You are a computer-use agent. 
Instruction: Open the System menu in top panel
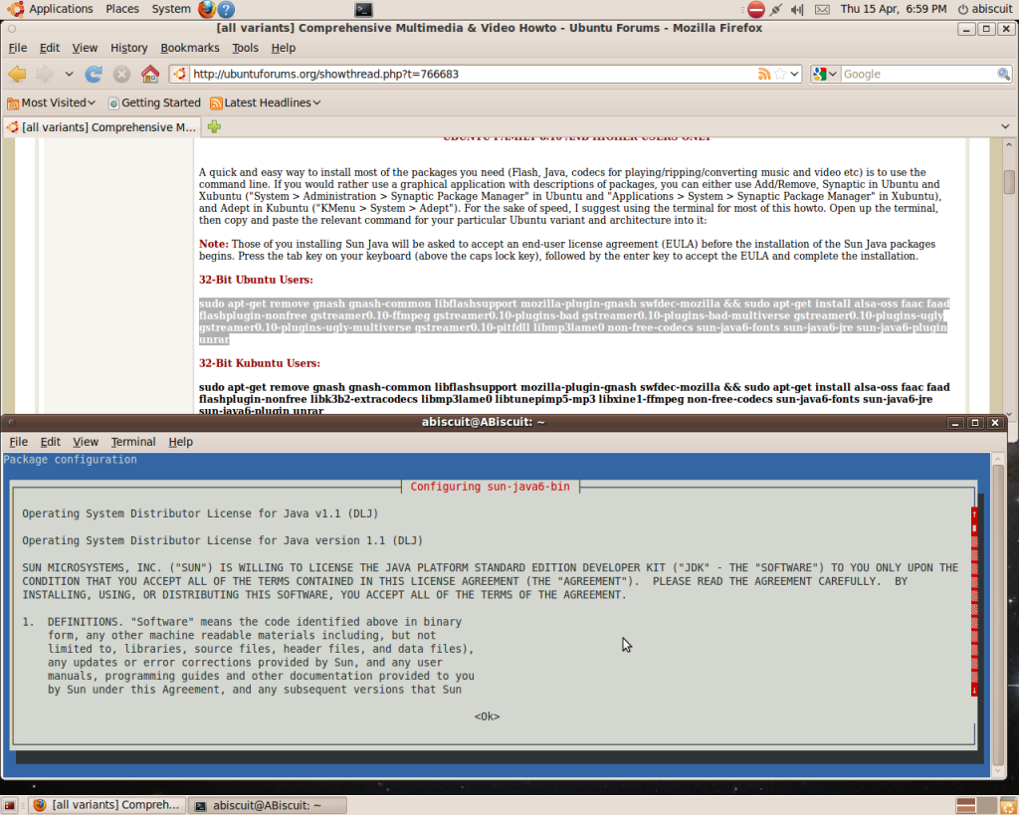171,9
